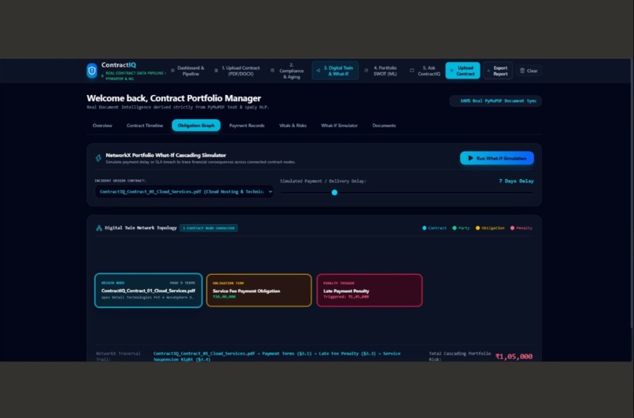Click the '1 Contract Node Connected' badge
634x418 pixels.
(x=208, y=228)
